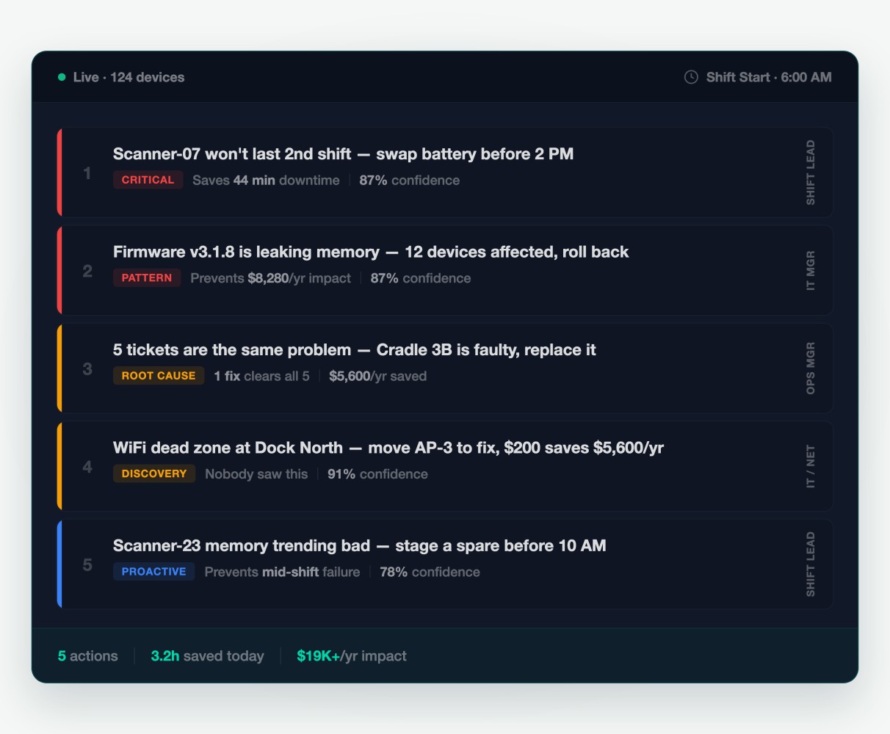Select the Scanner-23 memory trending action
Viewport: 890px width, 734px height.
445,564
